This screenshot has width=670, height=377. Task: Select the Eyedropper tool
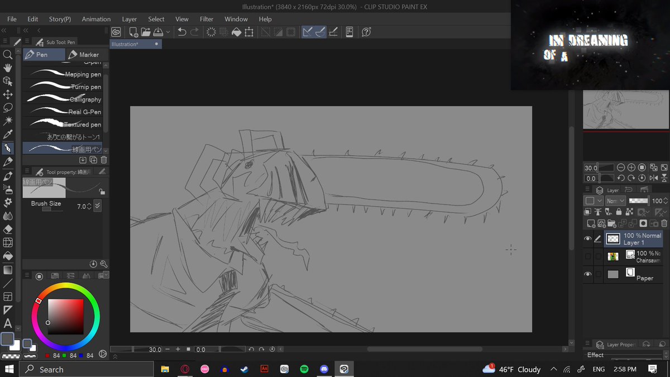[x=8, y=135]
